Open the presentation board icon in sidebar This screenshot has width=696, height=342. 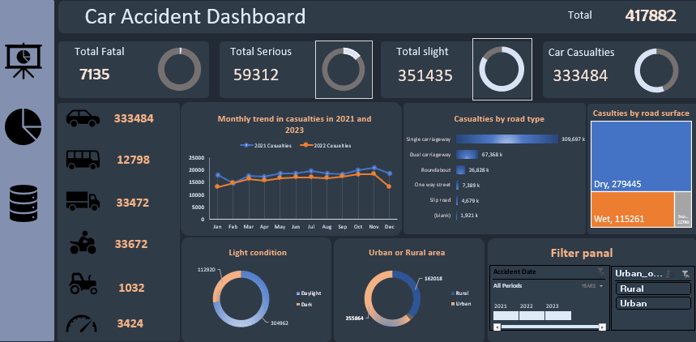(x=23, y=61)
